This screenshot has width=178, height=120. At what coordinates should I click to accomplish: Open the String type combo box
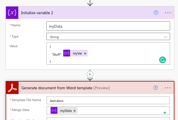coord(108,36)
